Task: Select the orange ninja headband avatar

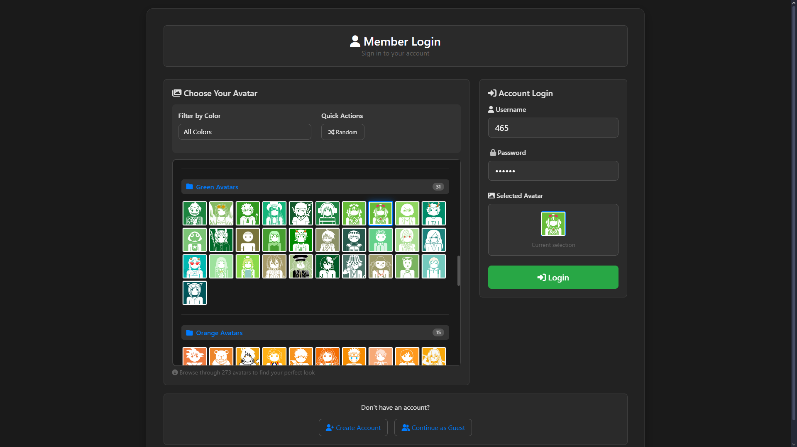Action: click(354, 357)
